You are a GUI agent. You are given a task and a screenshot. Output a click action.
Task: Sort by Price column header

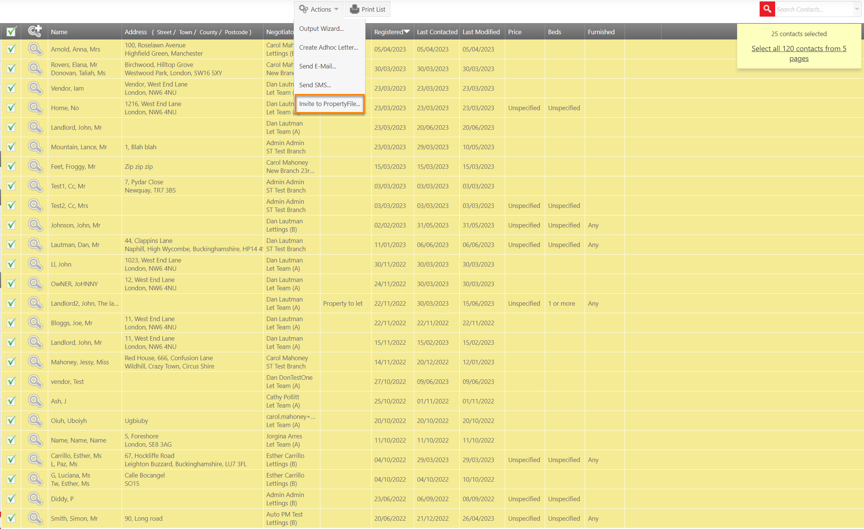515,32
